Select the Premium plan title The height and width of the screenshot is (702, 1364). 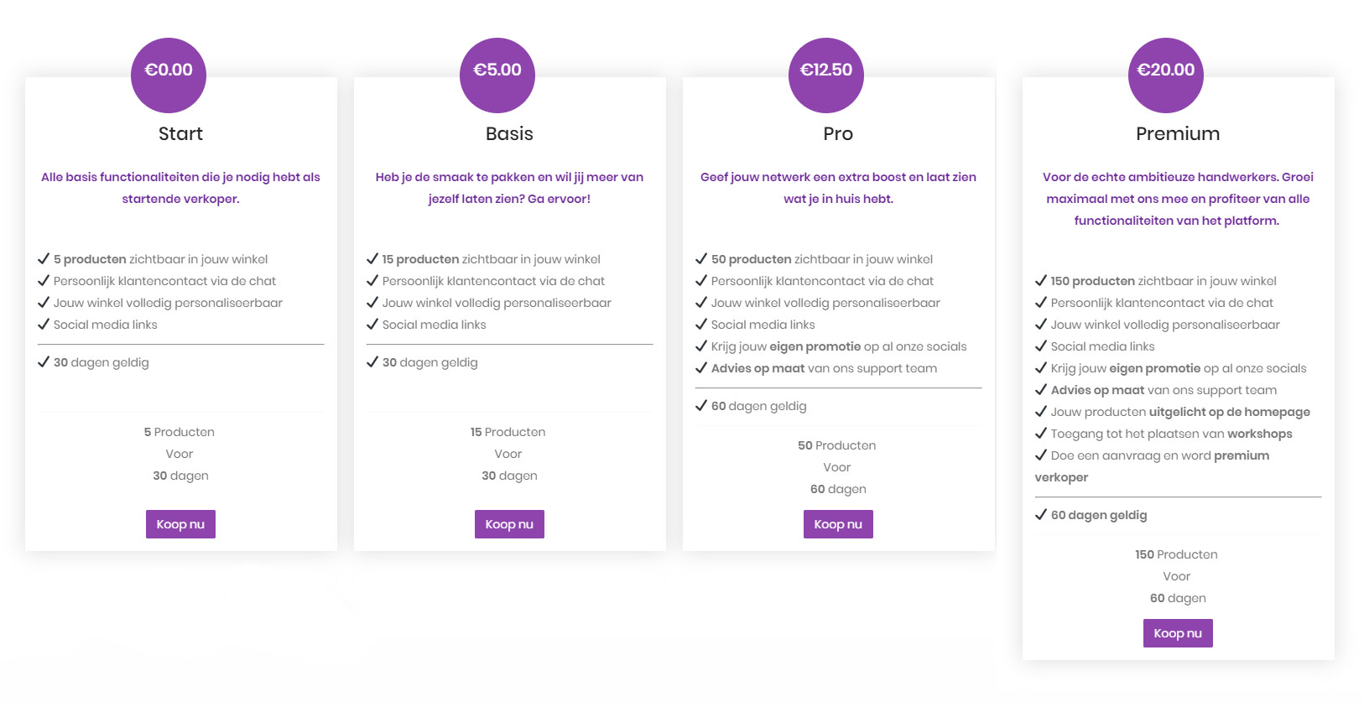pyautogui.click(x=1178, y=134)
